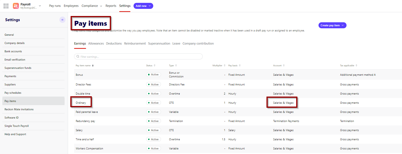Switch to the Earnings tab
Viewport: 402px width, 154px height.
(x=80, y=43)
